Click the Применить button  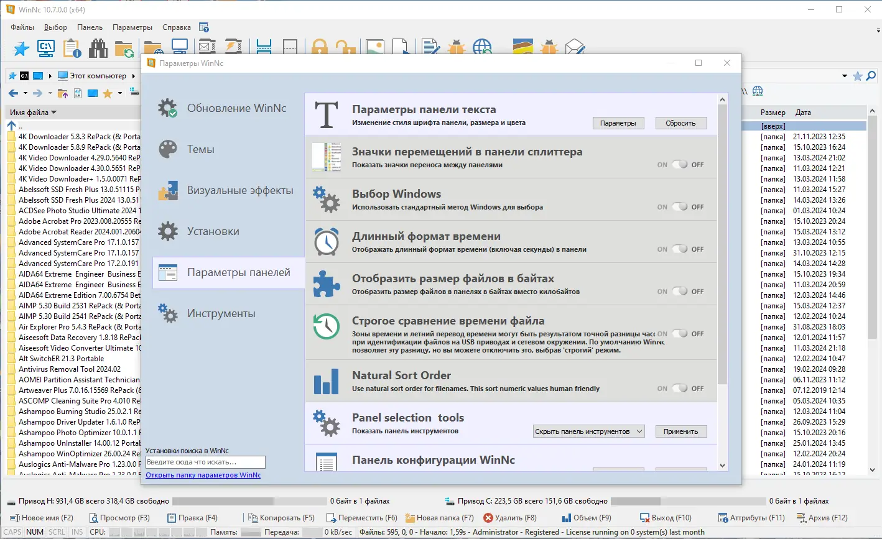pyautogui.click(x=681, y=431)
